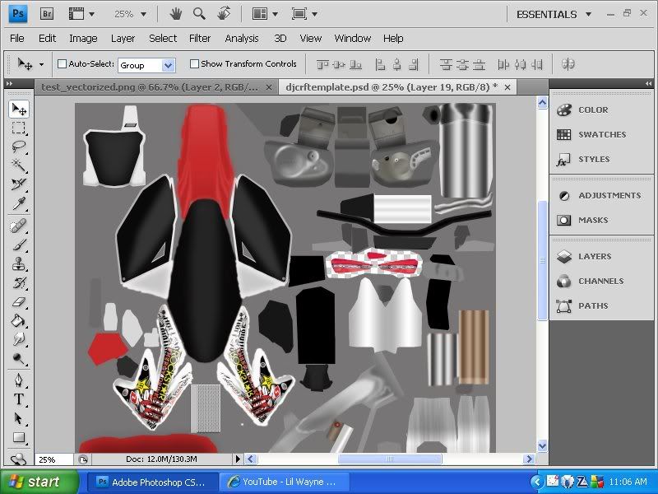
Task: Select the History Brush tool
Action: point(19,283)
